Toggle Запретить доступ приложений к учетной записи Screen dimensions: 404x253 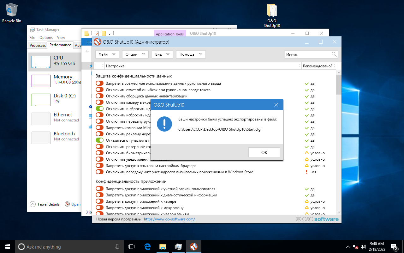tap(100, 189)
